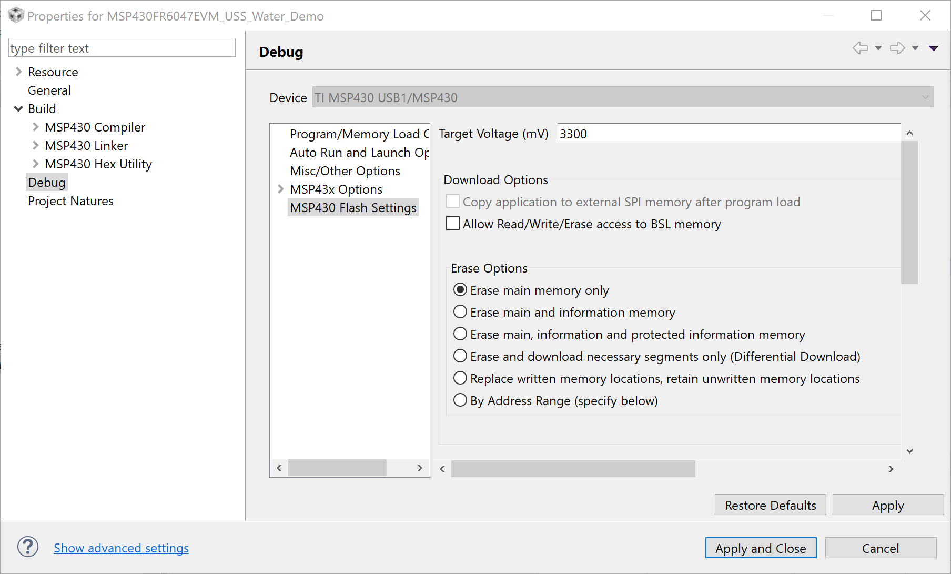This screenshot has height=574, width=951.
Task: Click Apply and Close button
Action: click(761, 548)
